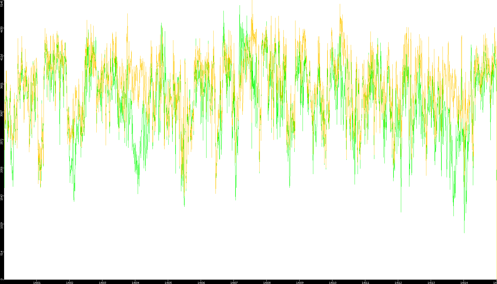Click the 14:11 time label
The width and height of the screenshot is (497, 284).
tap(365, 283)
